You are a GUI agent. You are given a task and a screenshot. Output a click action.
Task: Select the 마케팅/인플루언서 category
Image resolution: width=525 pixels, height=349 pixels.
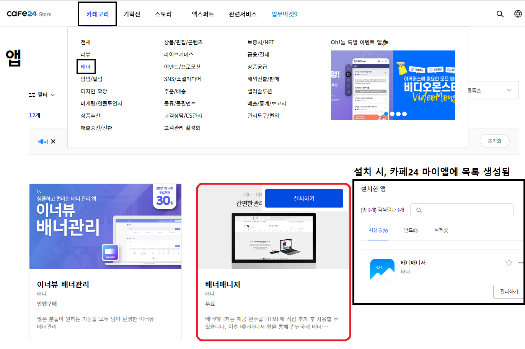(x=101, y=103)
